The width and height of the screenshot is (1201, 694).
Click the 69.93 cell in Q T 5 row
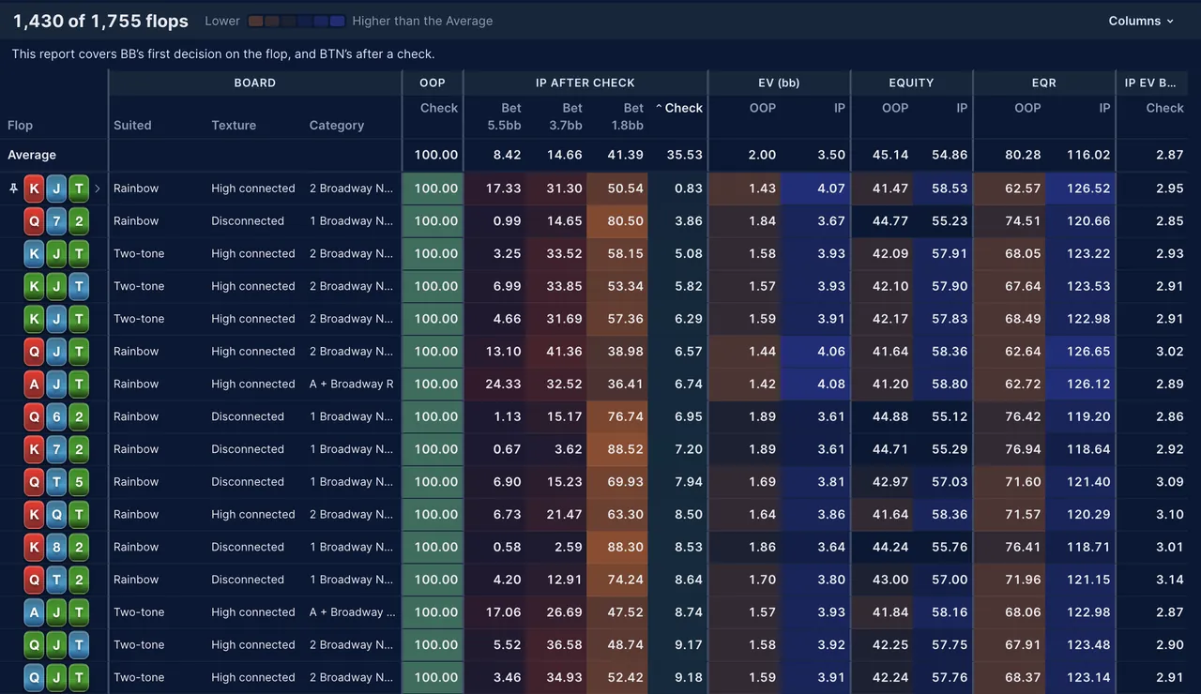click(x=617, y=482)
